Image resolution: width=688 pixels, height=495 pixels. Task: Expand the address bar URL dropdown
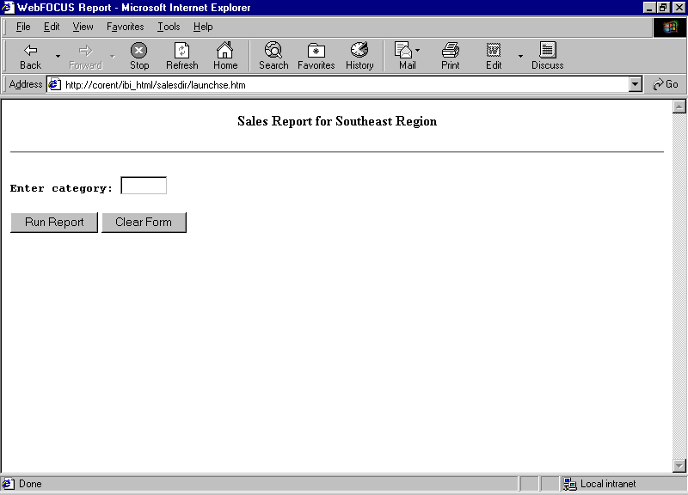[x=635, y=84]
